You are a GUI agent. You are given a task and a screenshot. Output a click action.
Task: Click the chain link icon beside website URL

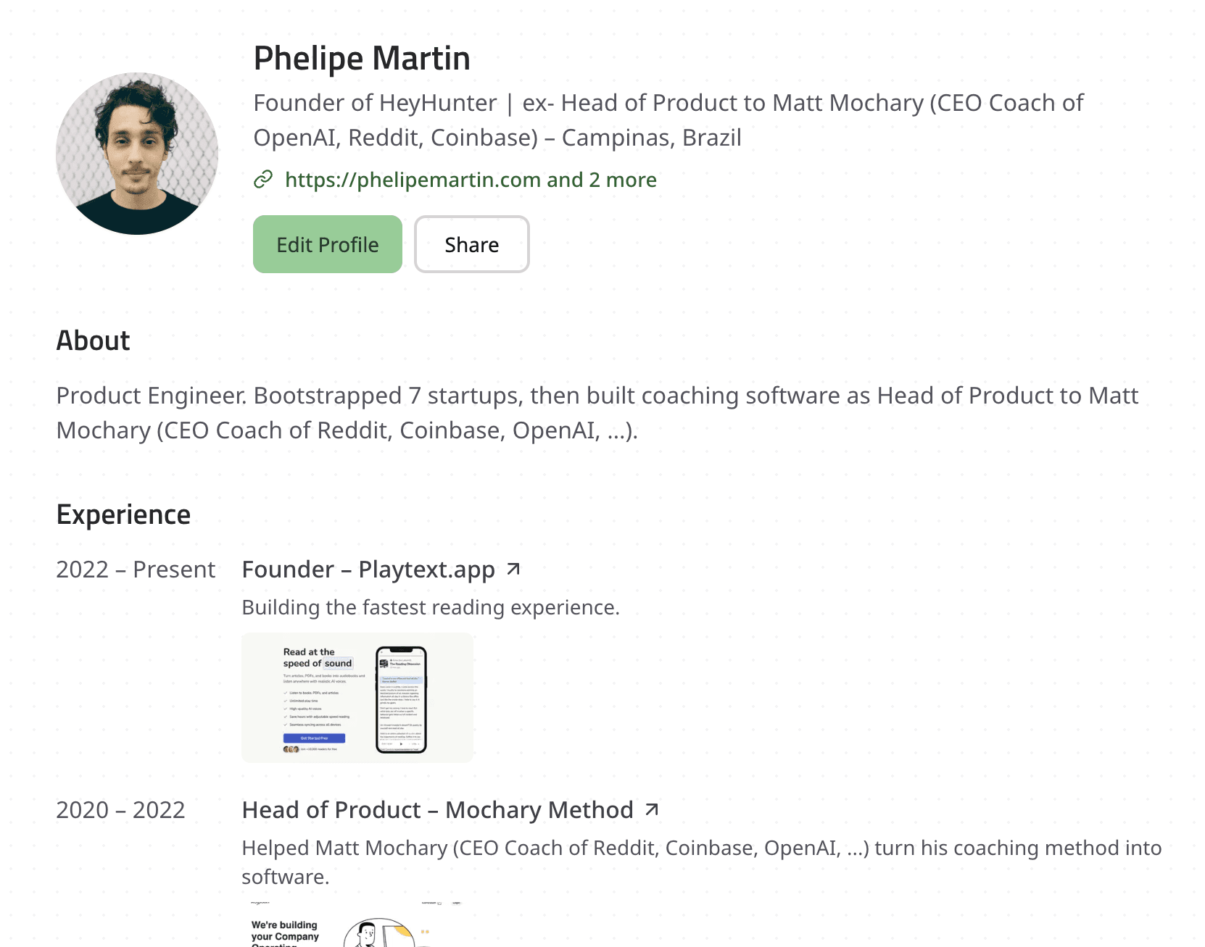tap(263, 179)
